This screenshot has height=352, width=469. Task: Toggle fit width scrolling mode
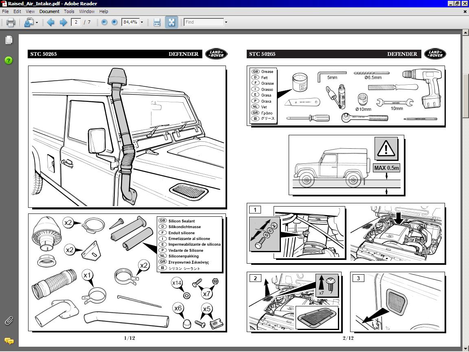157,22
